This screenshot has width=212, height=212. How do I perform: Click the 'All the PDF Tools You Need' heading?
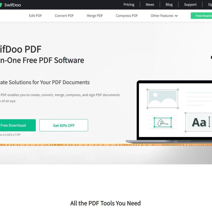point(105,203)
